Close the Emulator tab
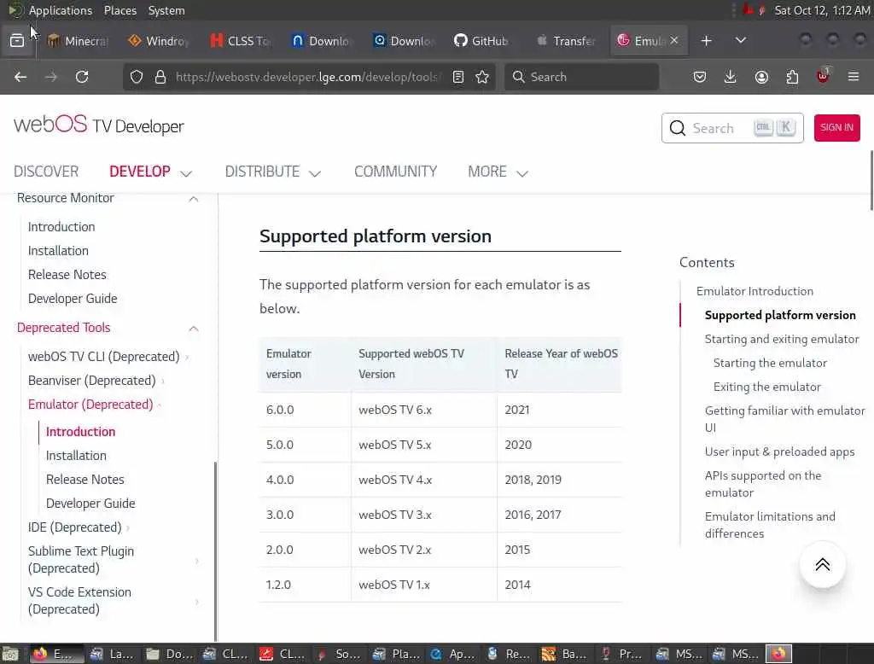Viewport: 874px width, 664px height. pos(674,40)
